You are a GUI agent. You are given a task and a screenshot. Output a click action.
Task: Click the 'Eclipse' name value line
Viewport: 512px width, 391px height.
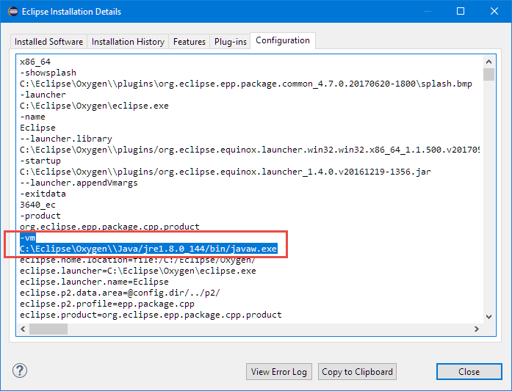click(37, 128)
